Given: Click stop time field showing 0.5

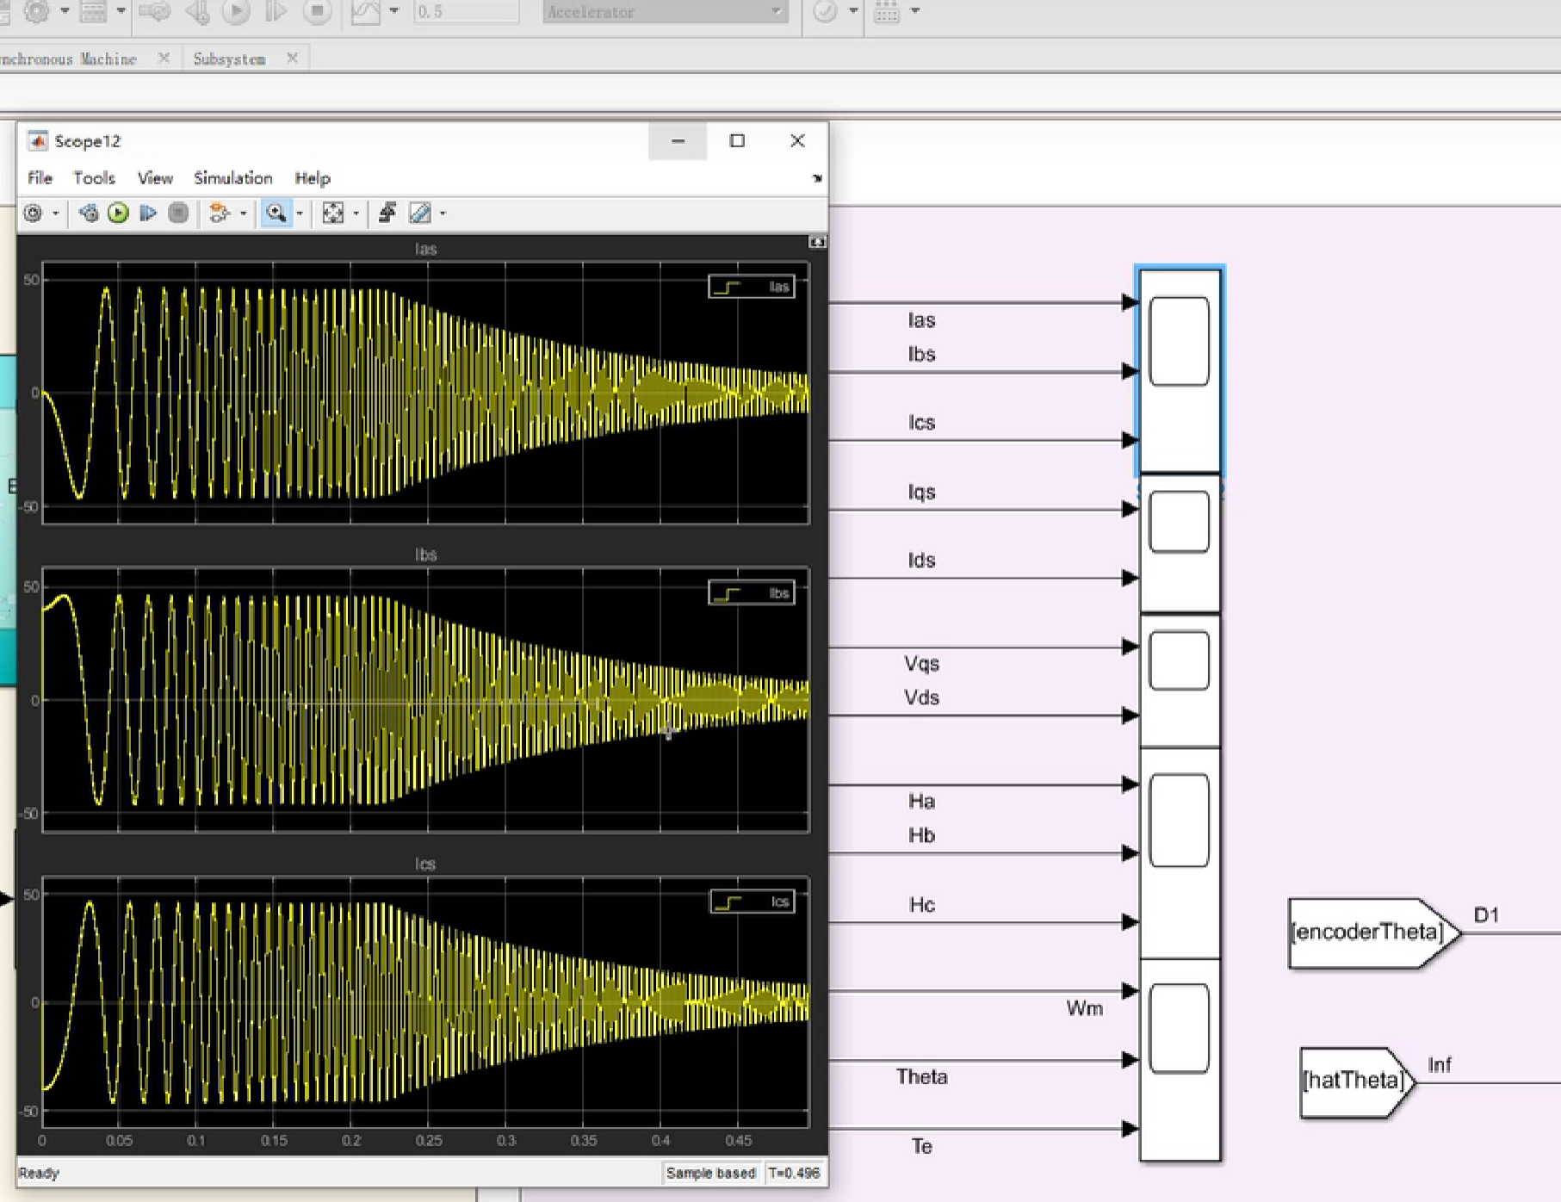Looking at the screenshot, I should 466,12.
